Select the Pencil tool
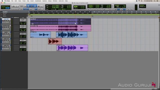This screenshot has width=160, height=90. 42,6
